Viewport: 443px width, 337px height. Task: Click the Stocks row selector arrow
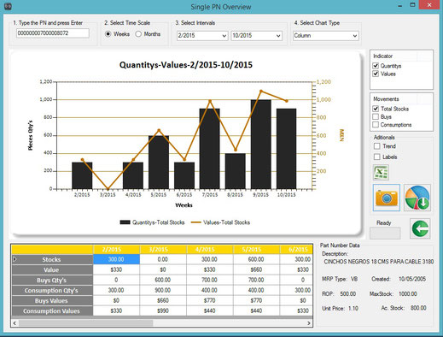point(15,259)
